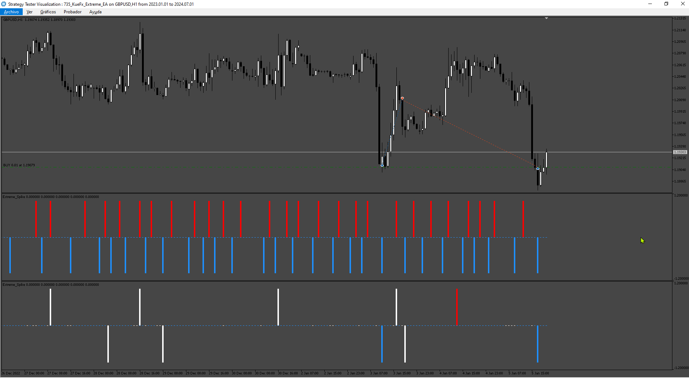Click the 1.20090 price scale label
Screen dimensions: 689x378
[x=680, y=100]
